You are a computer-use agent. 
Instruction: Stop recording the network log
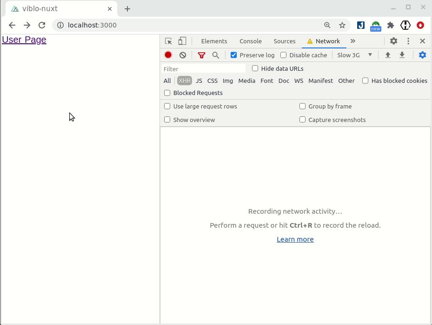[168, 55]
